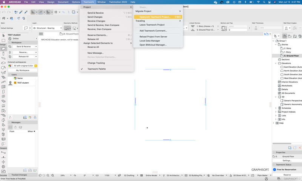302x181 pixels.
Task: Click the Spotlight search icon in menu bar
Action: pos(264,2)
